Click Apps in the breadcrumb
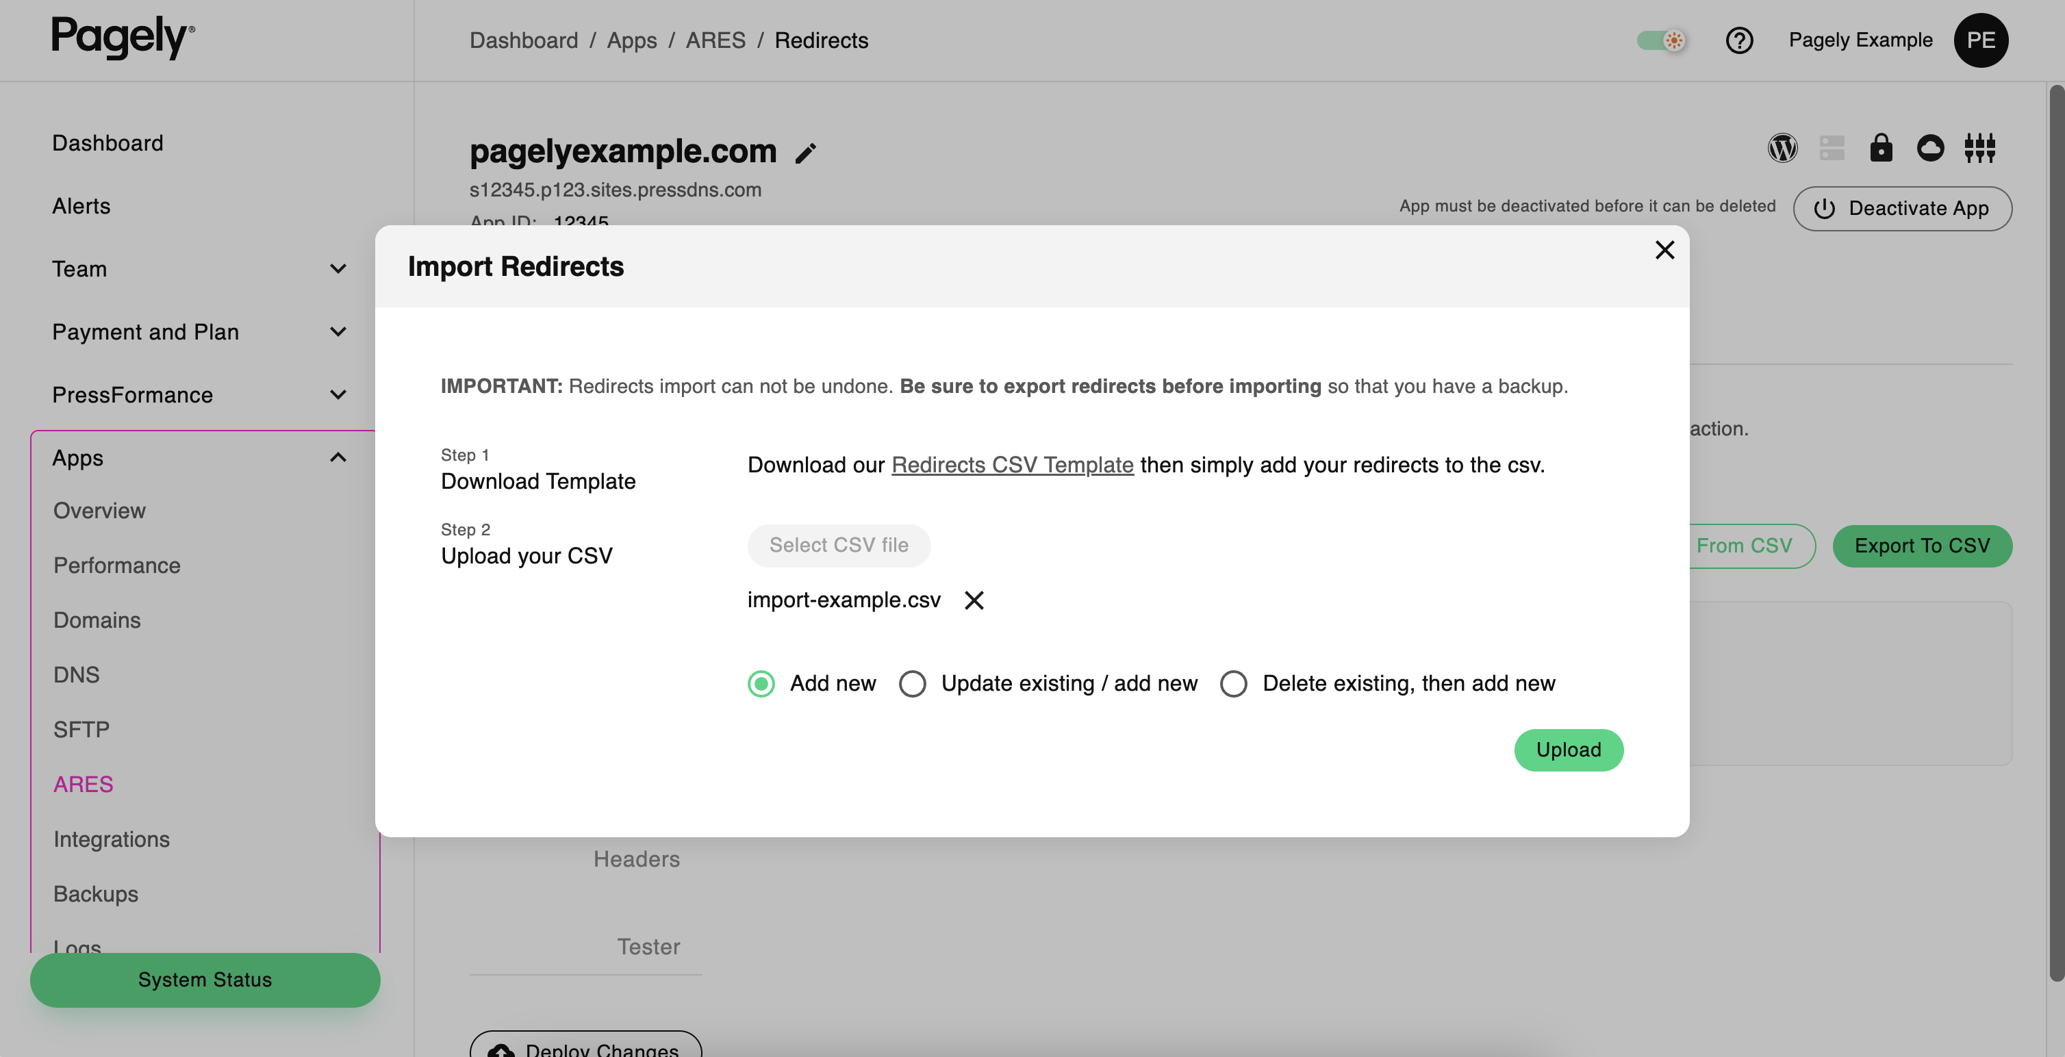Image resolution: width=2065 pixels, height=1057 pixels. (632, 40)
